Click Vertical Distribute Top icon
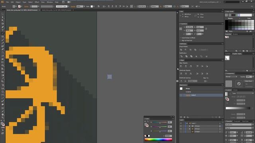 [181, 73]
